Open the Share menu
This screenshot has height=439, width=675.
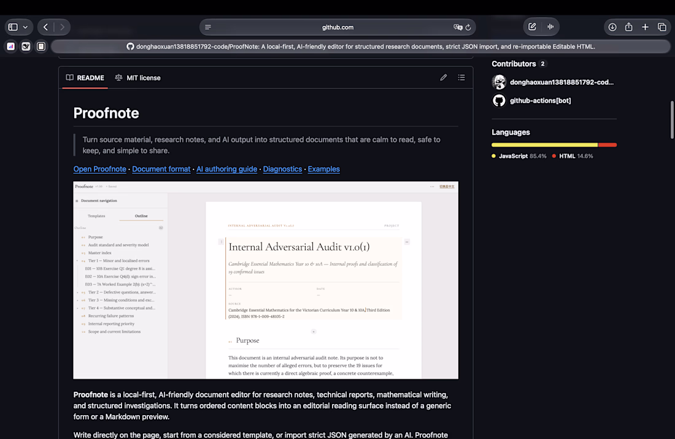point(628,27)
